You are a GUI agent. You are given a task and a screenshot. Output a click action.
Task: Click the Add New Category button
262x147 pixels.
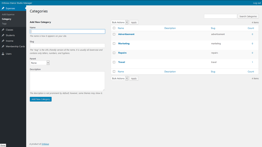pyautogui.click(x=41, y=99)
